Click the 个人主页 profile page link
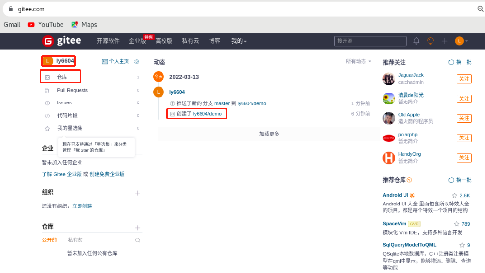Screen dimensions: 485x273 [116, 61]
